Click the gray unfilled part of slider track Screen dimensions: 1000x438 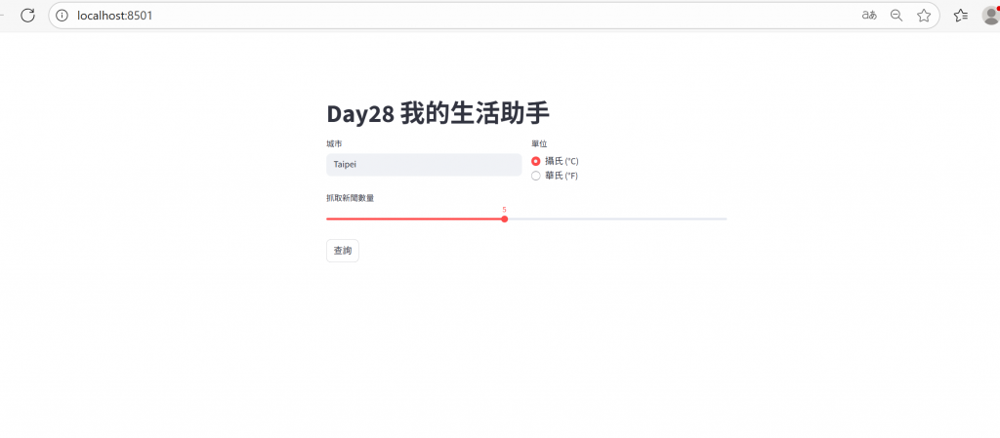(x=615, y=219)
